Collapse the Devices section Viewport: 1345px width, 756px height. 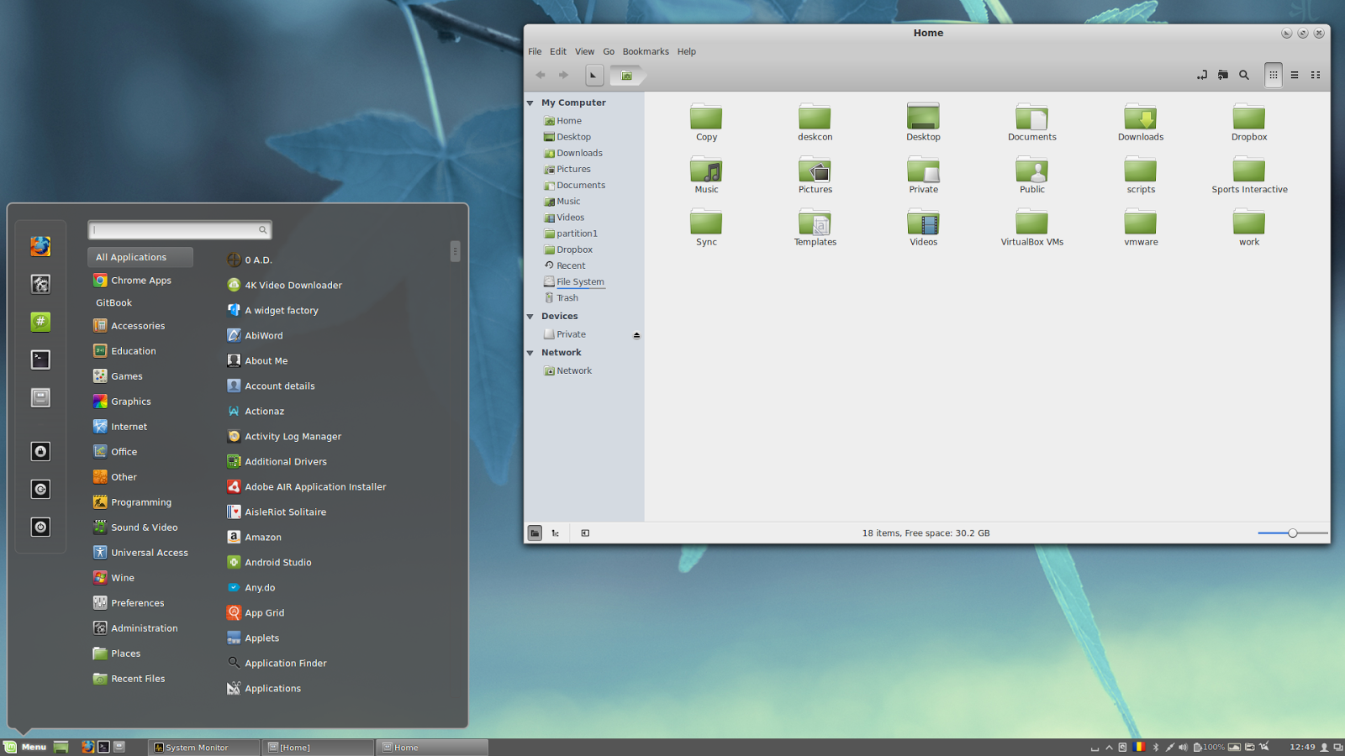pos(530,316)
